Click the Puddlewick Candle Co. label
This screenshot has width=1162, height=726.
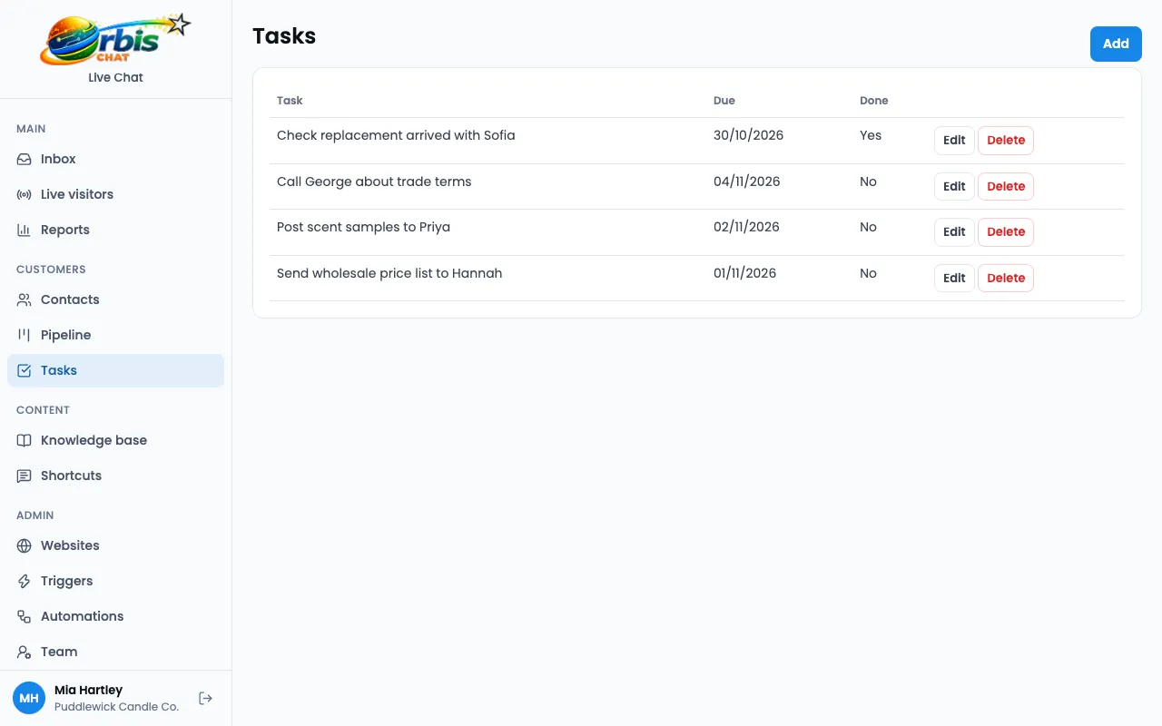point(116,706)
